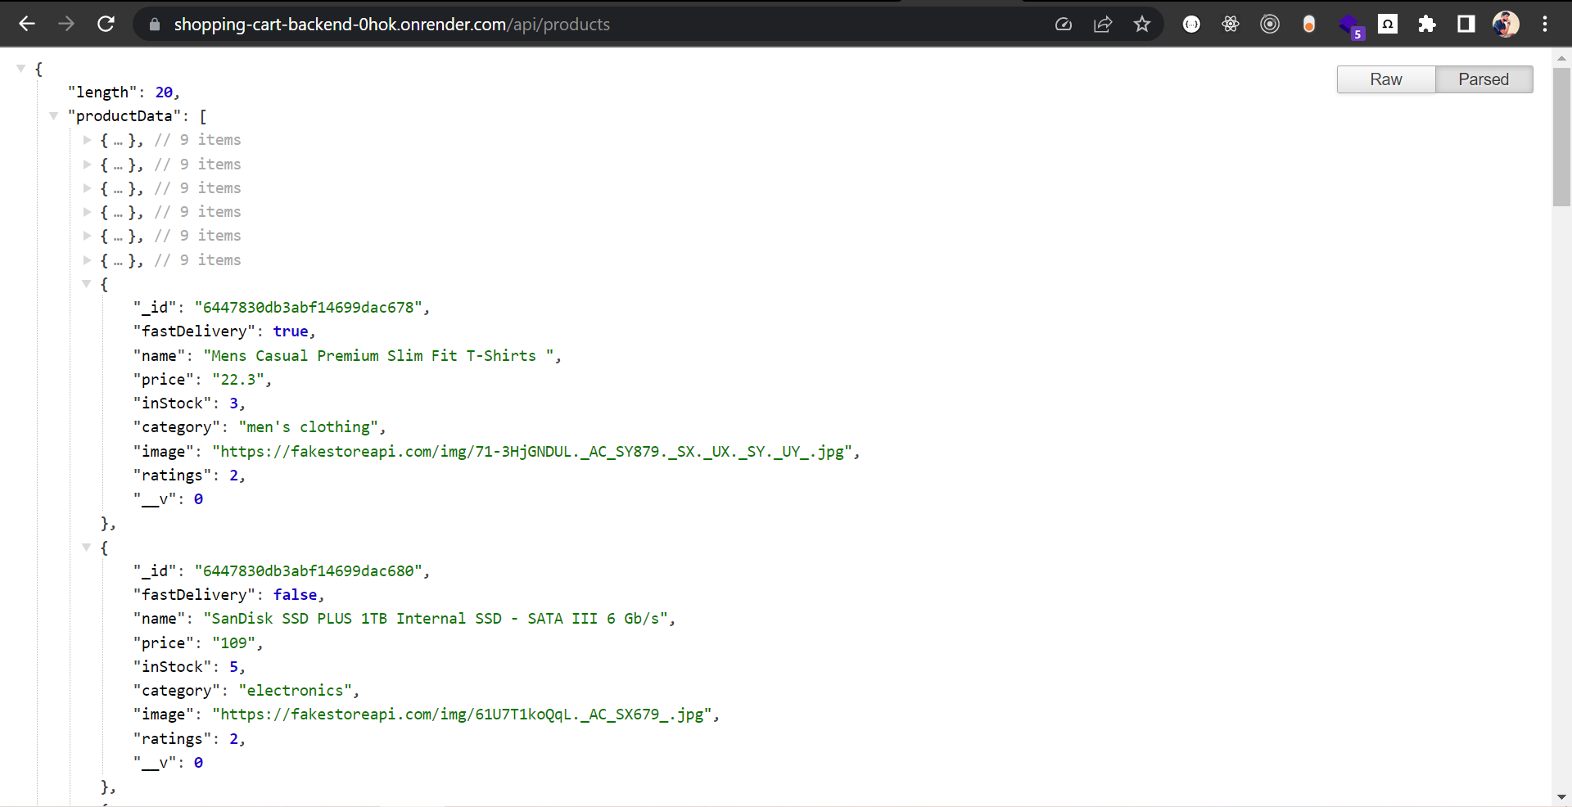Click the purple stack extension with badge 5
1572x807 pixels.
pyautogui.click(x=1351, y=24)
